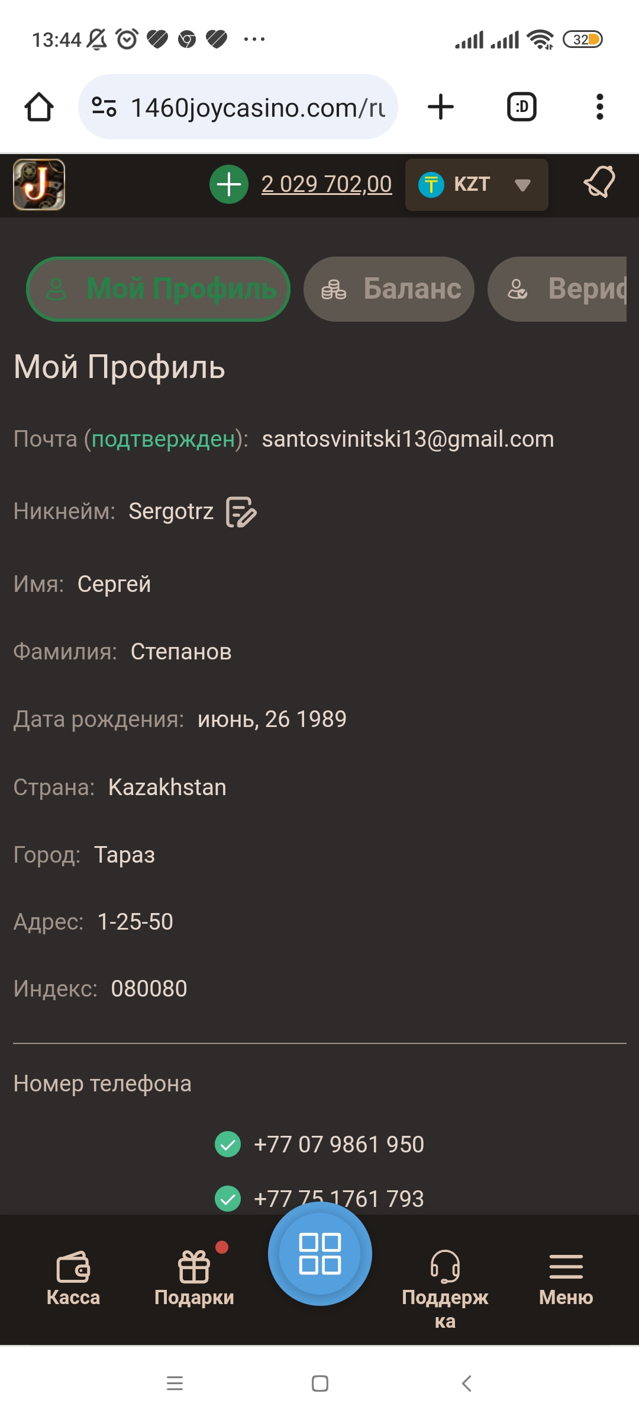Open the notifications bell

(x=599, y=182)
